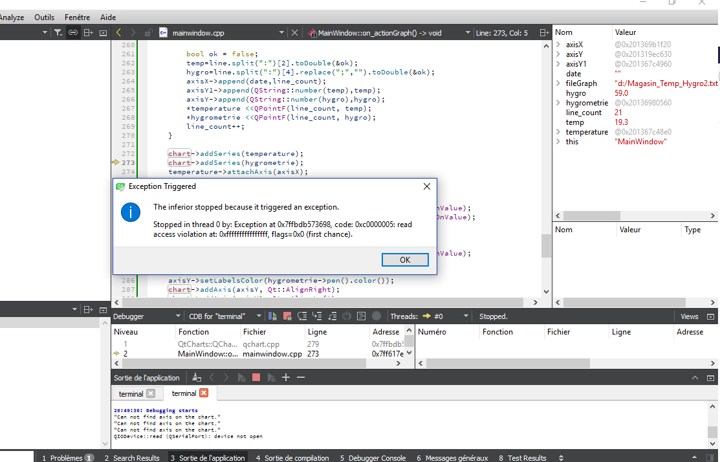Viewport: 720px width, 462px height.
Task: Zoom output text with the plus icon
Action: tap(285, 377)
